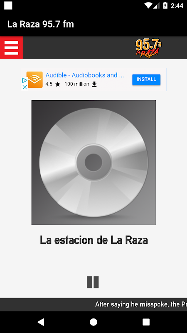Screen dimensions: 187x333
Task: Close the ad with the X icon
Action: point(25,87)
